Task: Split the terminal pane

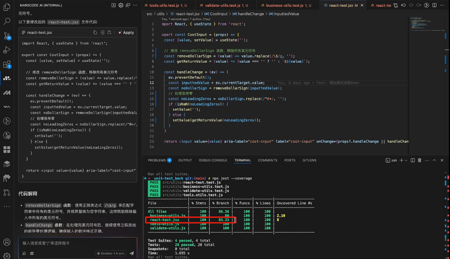Action: [412, 160]
